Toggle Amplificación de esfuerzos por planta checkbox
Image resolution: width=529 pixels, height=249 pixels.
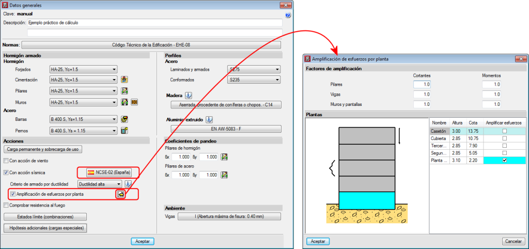coord(13,194)
